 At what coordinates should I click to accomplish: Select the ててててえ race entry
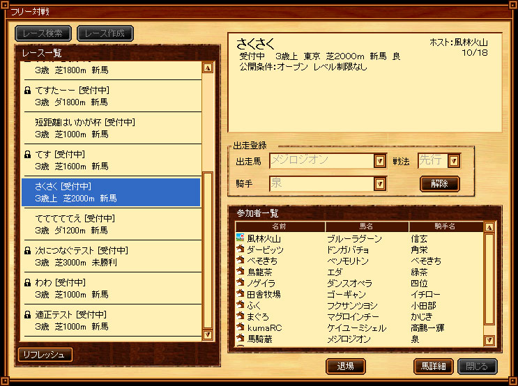pyautogui.click(x=112, y=224)
